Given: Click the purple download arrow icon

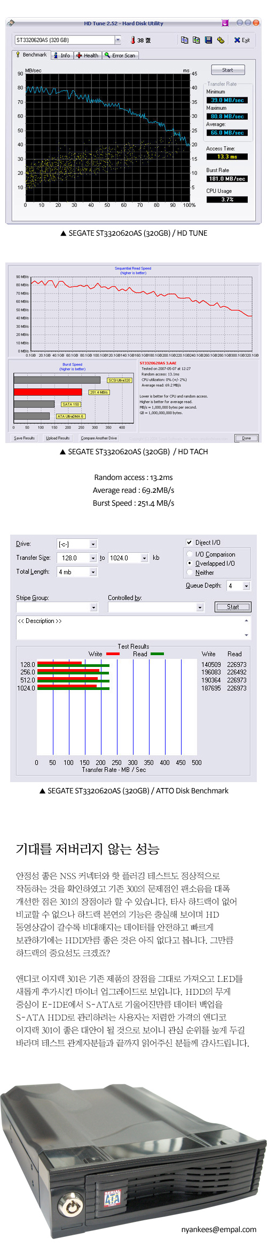Looking at the screenshot, I should pyautogui.click(x=225, y=23).
